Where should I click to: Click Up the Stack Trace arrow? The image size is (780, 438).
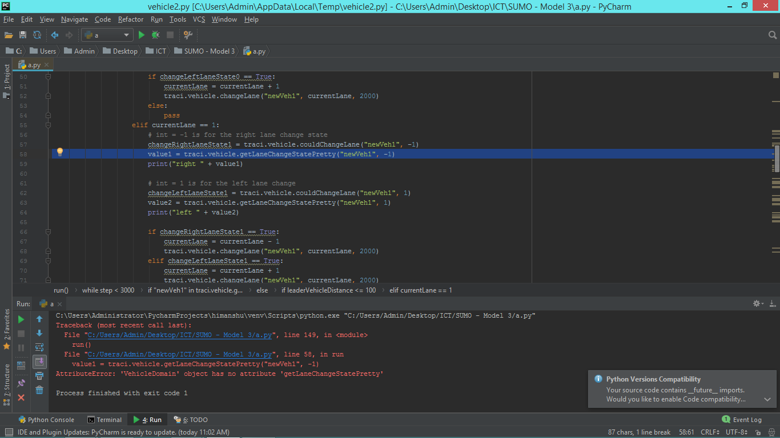point(39,319)
